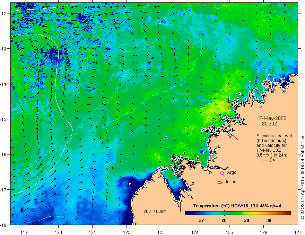Click the '30' color bar tick label

point(269,220)
